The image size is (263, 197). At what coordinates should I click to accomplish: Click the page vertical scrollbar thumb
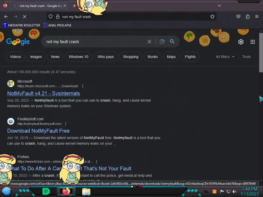261,53
